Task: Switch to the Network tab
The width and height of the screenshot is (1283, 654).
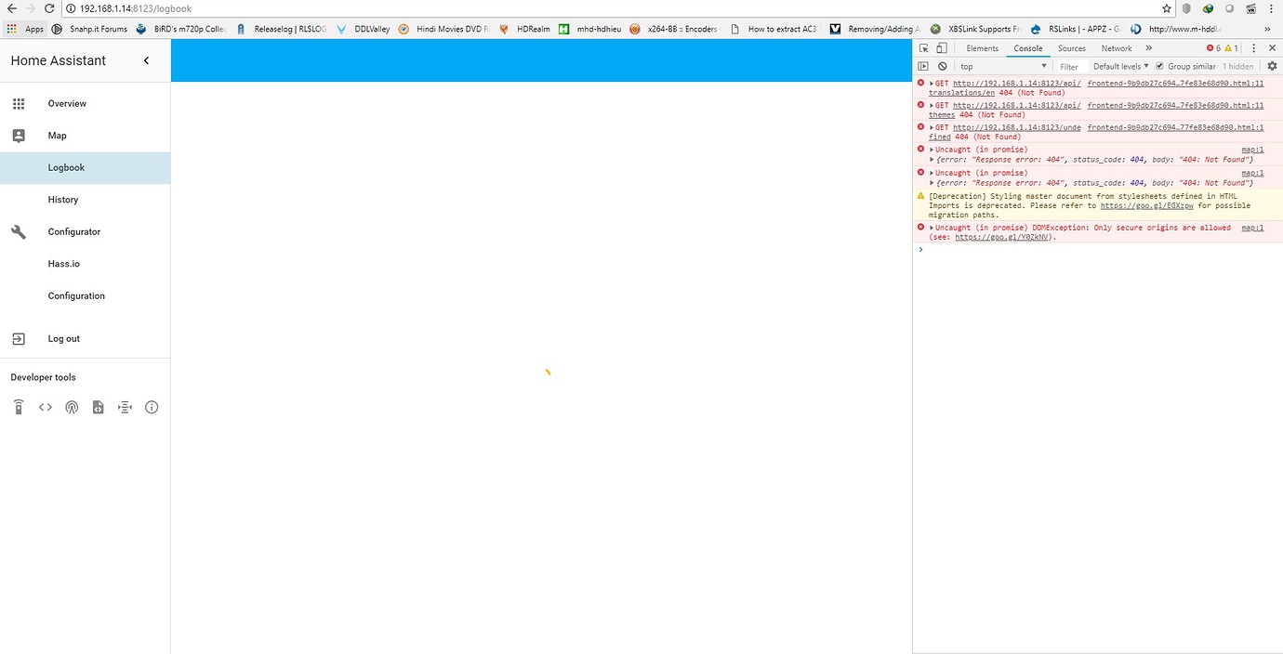Action: pos(1116,47)
